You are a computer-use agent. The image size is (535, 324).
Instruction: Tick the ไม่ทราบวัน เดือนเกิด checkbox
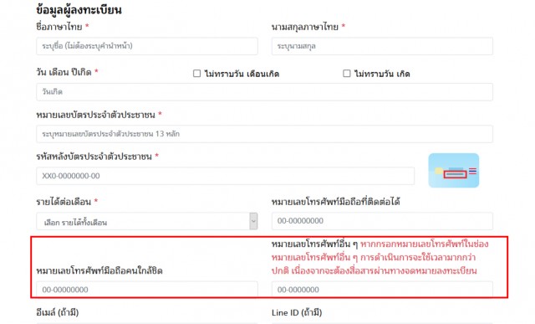coord(197,74)
